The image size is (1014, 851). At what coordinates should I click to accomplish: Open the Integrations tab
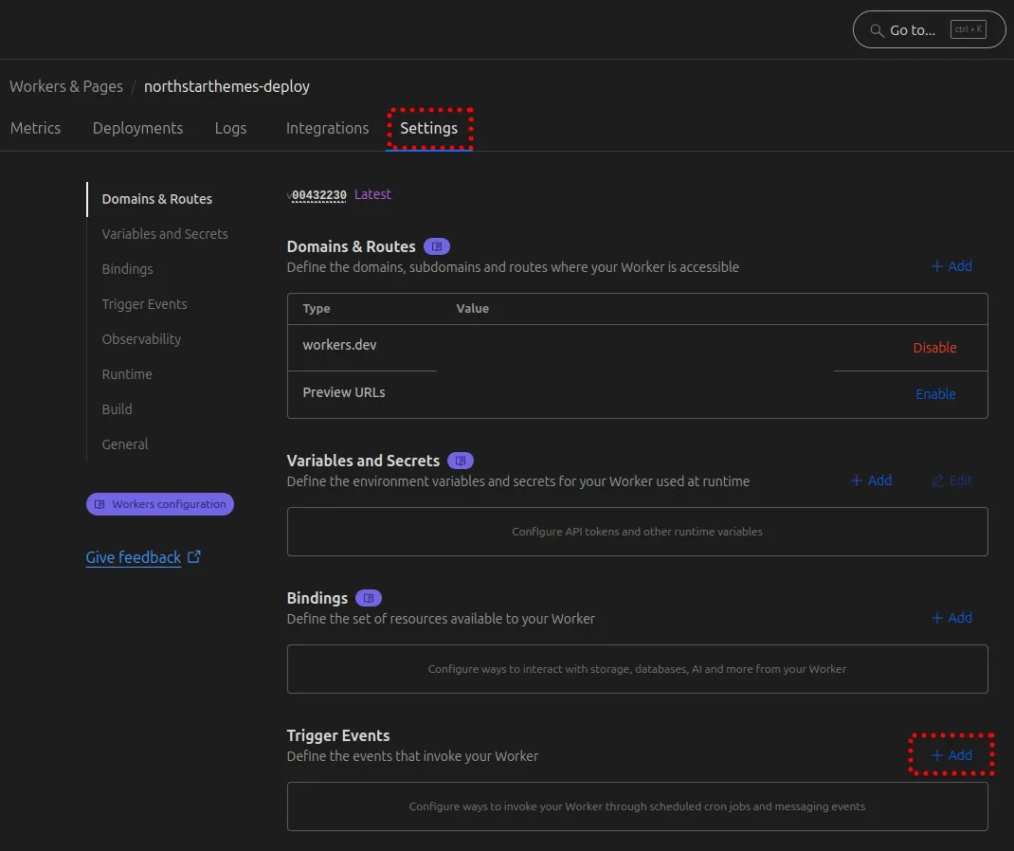[x=327, y=128]
